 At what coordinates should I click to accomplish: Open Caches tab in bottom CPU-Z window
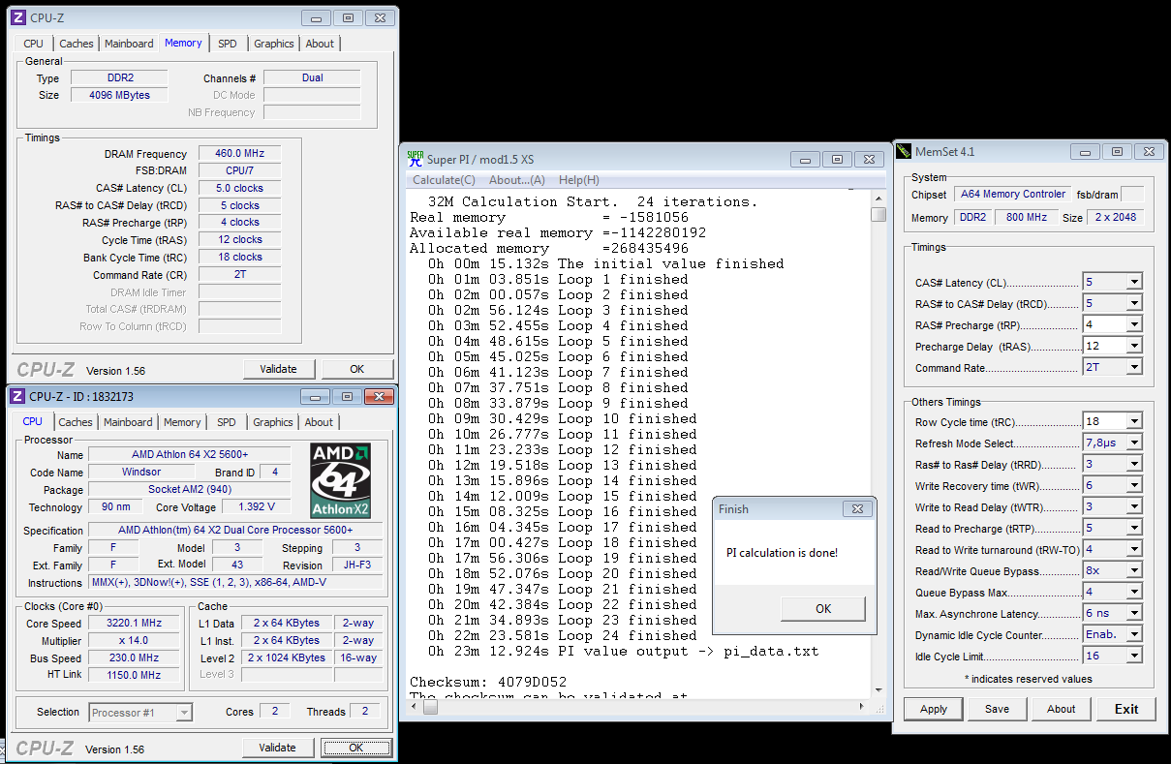click(76, 422)
